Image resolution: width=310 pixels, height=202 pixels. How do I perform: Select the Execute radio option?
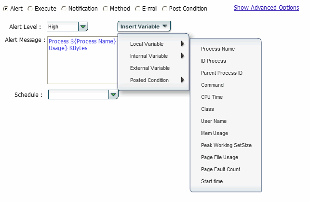(30, 9)
